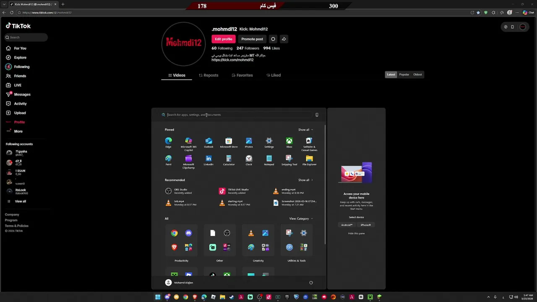This screenshot has width=537, height=302.
Task: Expand Program footer section
Action: pyautogui.click(x=11, y=220)
